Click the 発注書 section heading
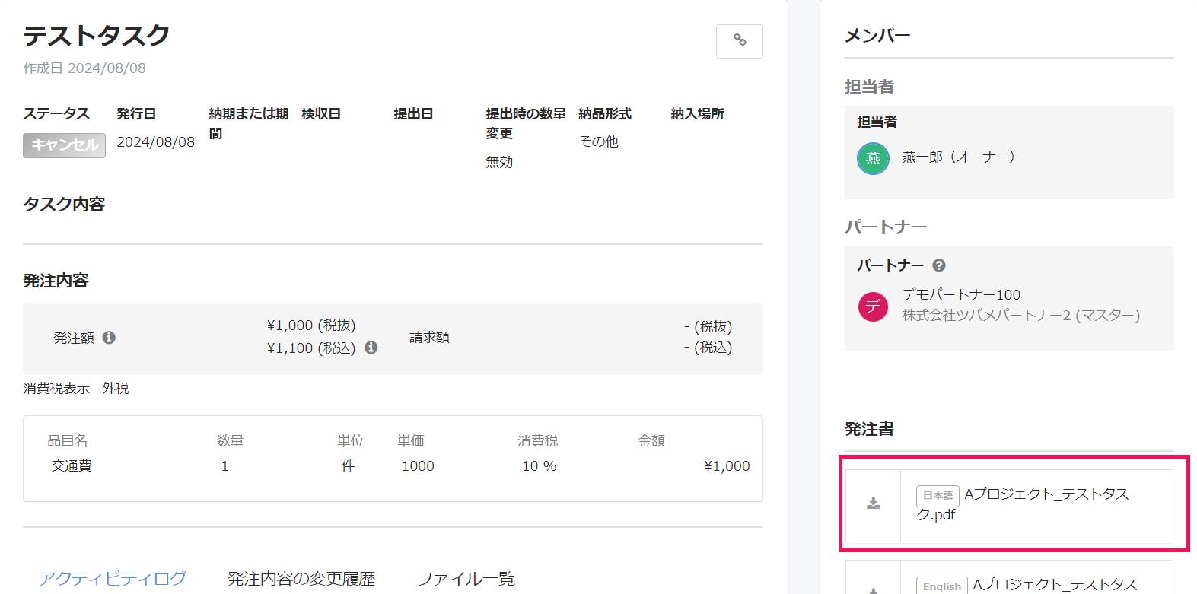 (x=869, y=429)
